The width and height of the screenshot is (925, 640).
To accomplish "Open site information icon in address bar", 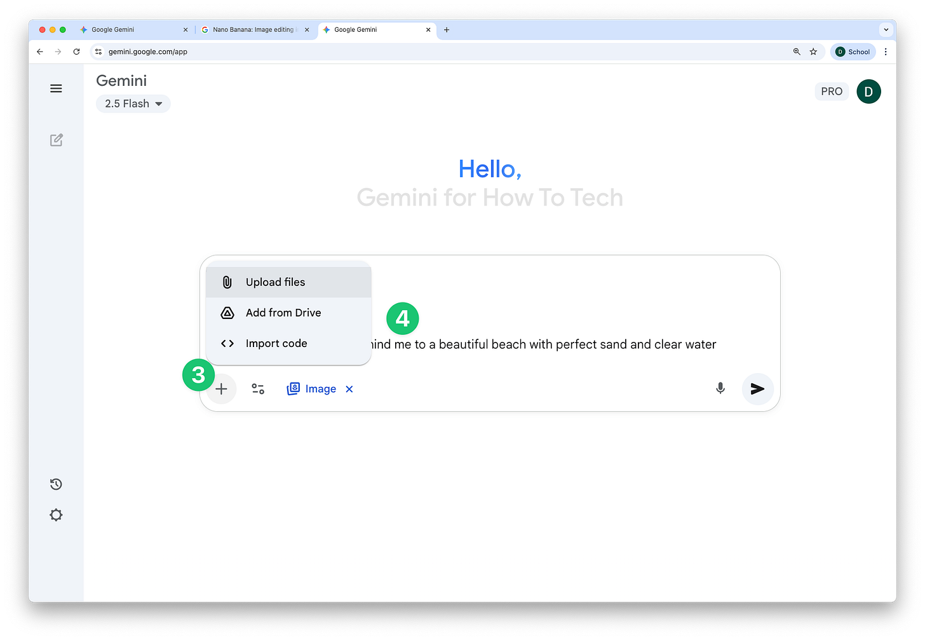I will coord(98,51).
